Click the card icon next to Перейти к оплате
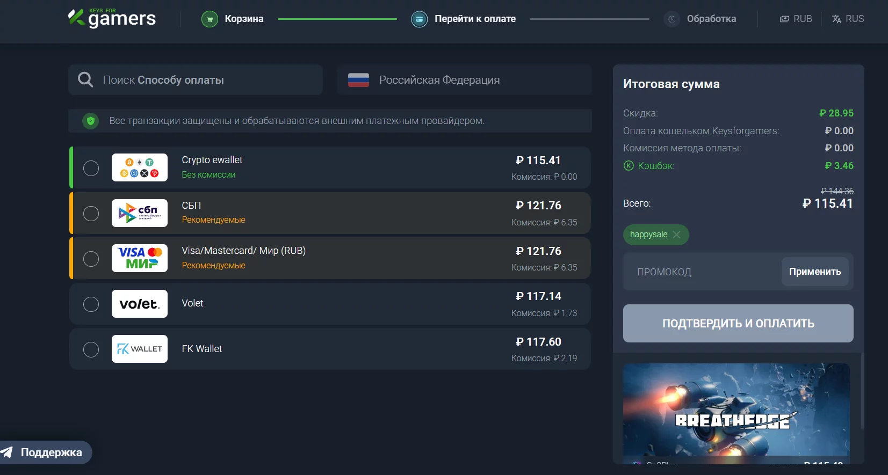Viewport: 888px width, 475px height. [419, 19]
